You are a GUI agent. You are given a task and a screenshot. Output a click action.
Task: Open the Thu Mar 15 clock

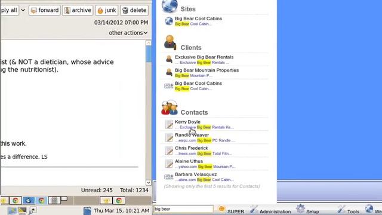coord(121,210)
